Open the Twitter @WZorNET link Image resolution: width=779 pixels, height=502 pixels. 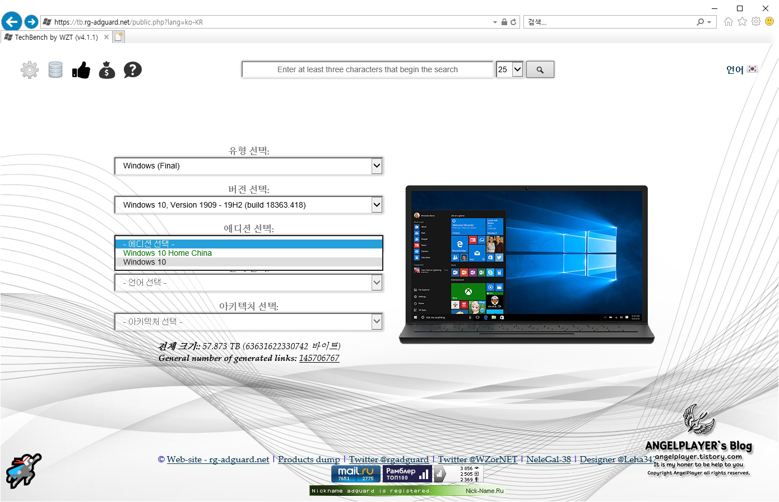478,459
